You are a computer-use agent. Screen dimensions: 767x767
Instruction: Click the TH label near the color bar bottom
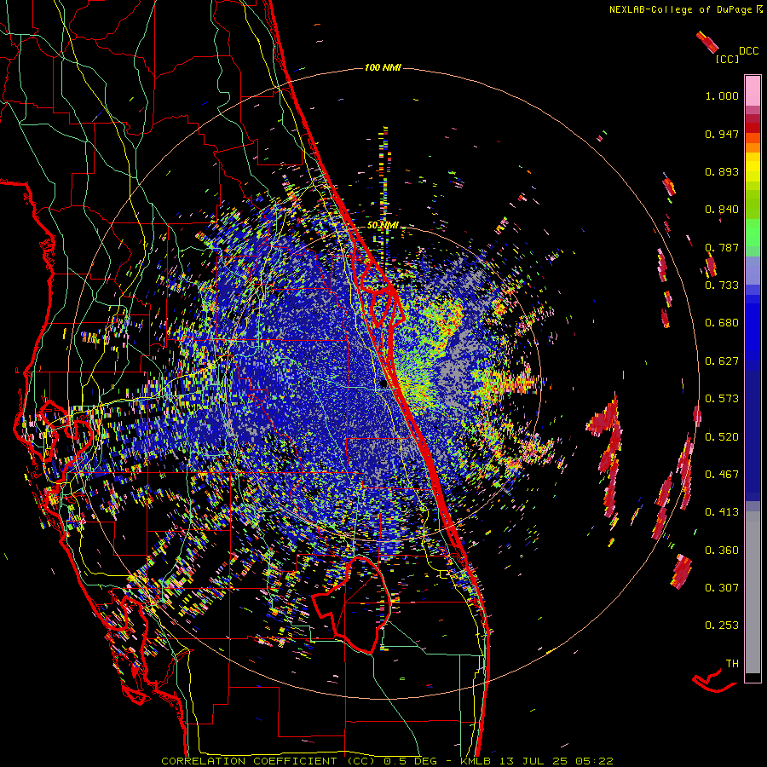(x=732, y=664)
